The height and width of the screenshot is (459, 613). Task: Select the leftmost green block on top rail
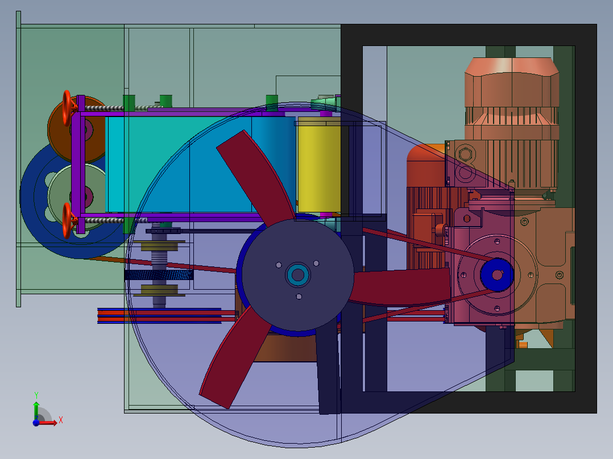point(129,102)
